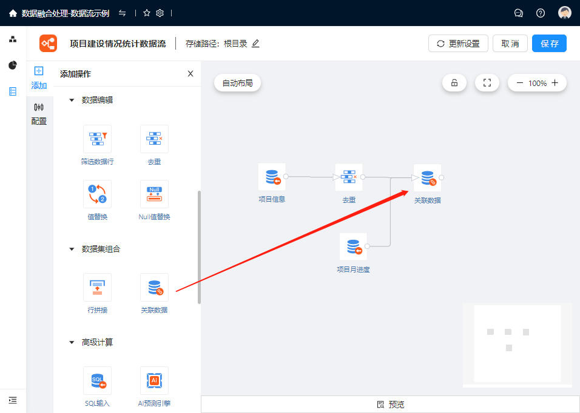Collapse the 高级计算 section
This screenshot has width=580, height=413.
point(72,342)
